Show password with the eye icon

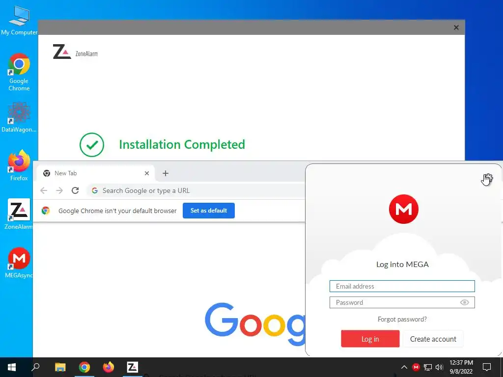coord(464,302)
